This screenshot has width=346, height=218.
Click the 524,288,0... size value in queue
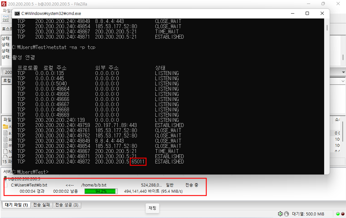[x=152, y=185]
